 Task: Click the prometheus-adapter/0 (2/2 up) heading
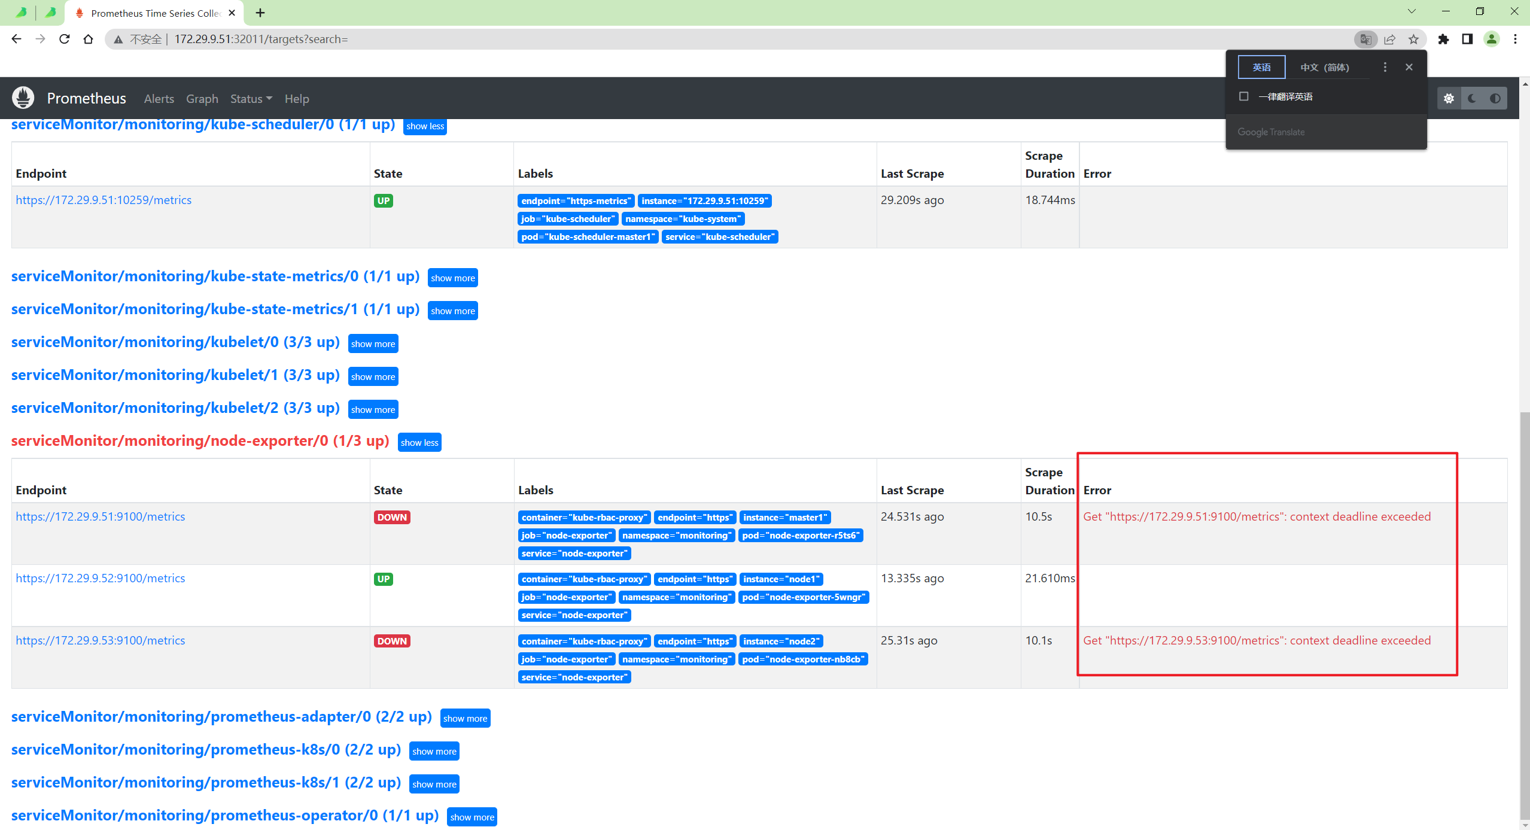pos(221,717)
